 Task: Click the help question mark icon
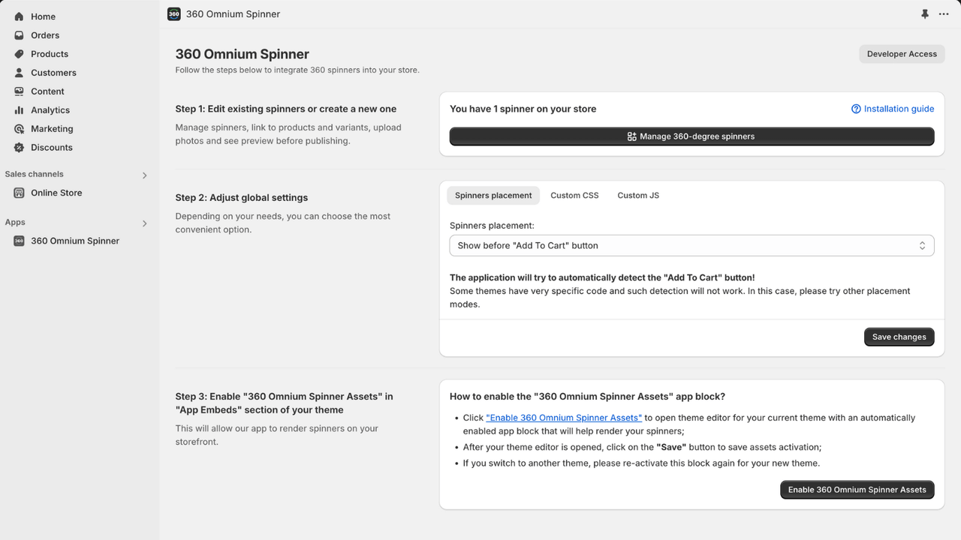(856, 109)
